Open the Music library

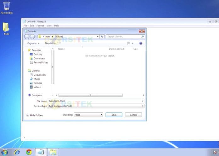click(35, 79)
